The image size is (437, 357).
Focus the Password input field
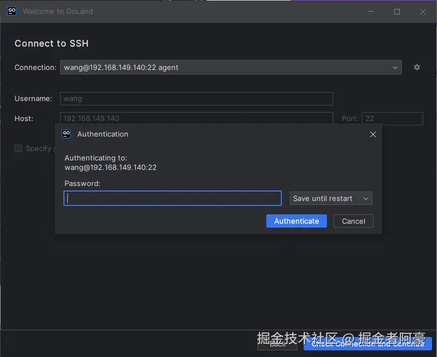coord(172,198)
